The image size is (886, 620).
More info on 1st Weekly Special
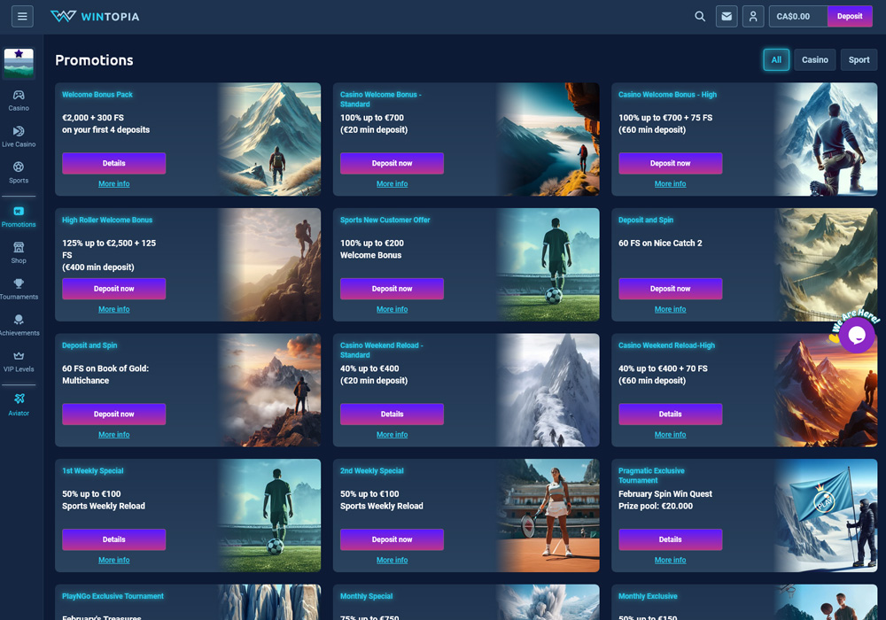tap(114, 560)
